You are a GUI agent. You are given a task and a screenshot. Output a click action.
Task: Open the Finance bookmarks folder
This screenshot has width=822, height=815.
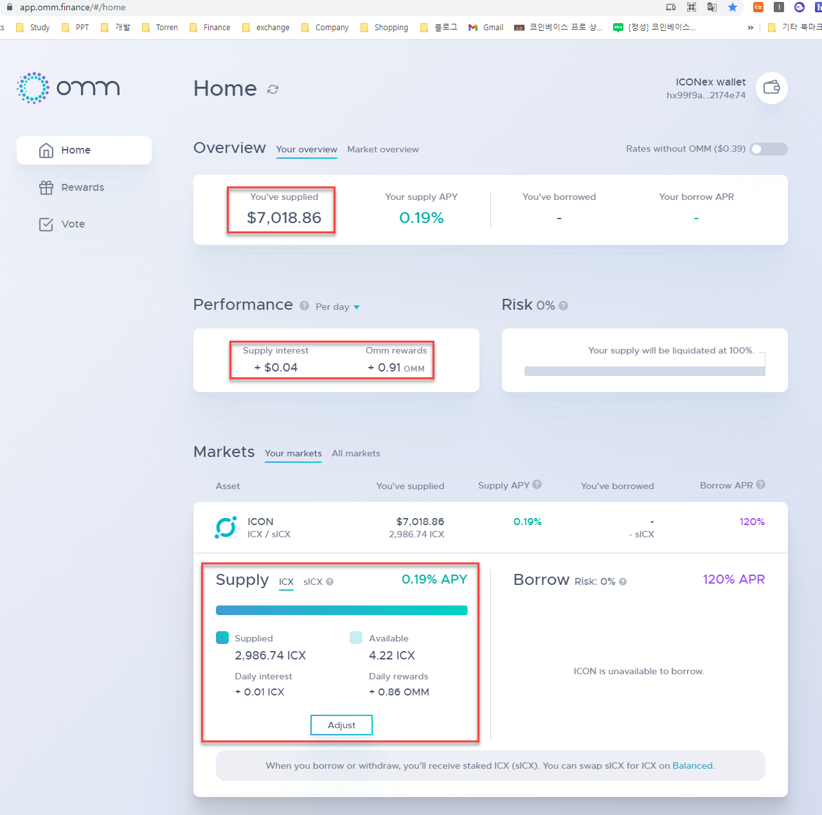(x=210, y=28)
